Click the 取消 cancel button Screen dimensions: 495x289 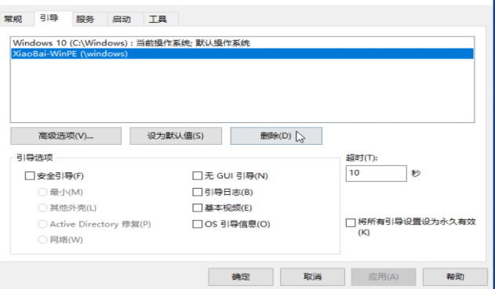(312, 276)
